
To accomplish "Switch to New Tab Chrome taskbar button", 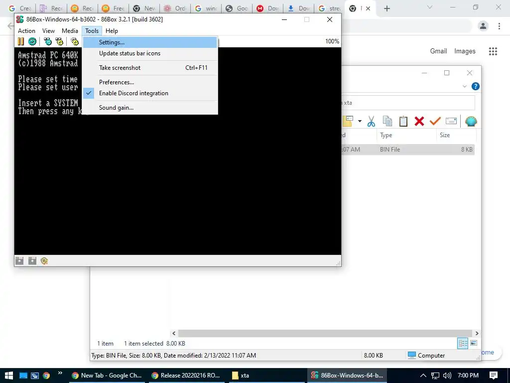I will click(x=107, y=376).
